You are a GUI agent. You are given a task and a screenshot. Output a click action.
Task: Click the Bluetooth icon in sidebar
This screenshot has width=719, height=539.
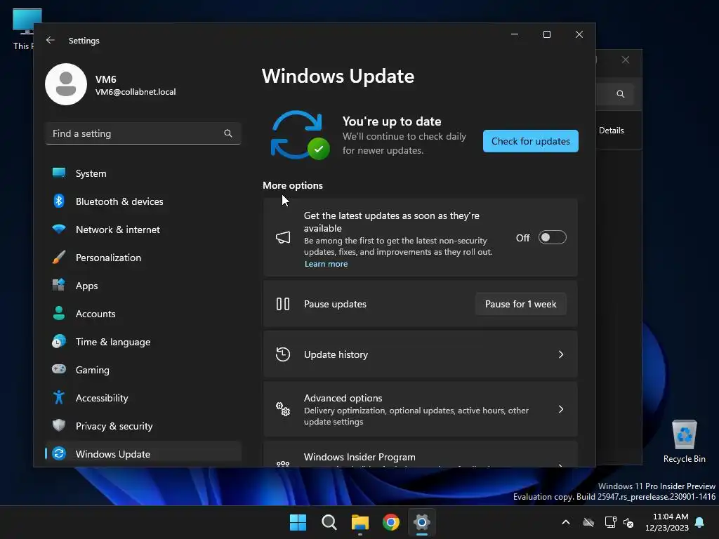59,201
